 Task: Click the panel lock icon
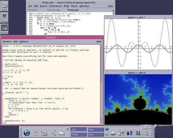(x=68, y=130)
